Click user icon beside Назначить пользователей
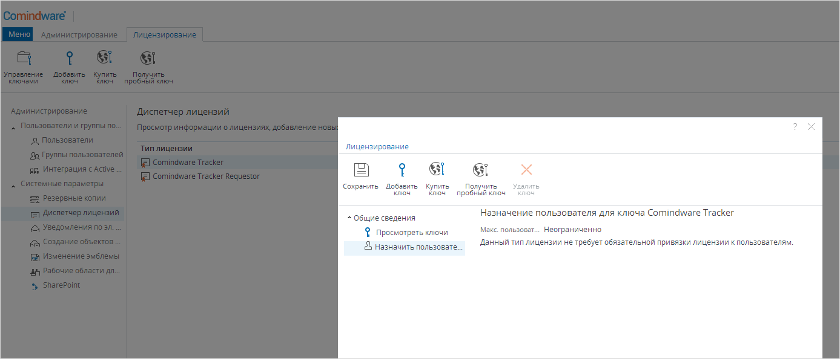Viewport: 840px width, 359px height. click(367, 246)
